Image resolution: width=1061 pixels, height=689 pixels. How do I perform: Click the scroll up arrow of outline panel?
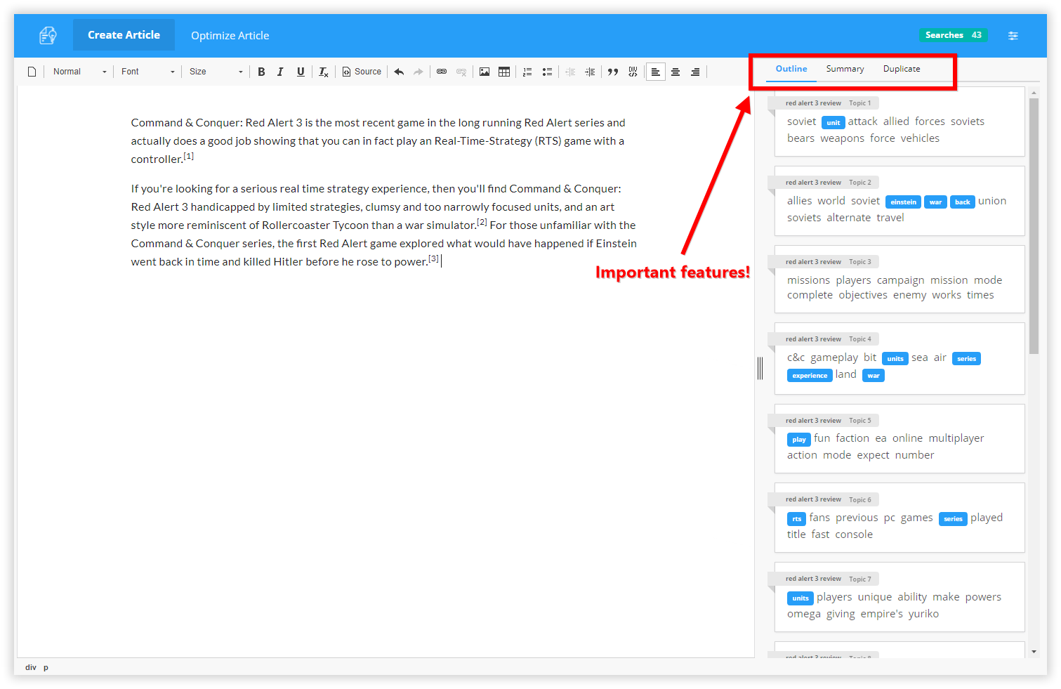pos(1034,92)
